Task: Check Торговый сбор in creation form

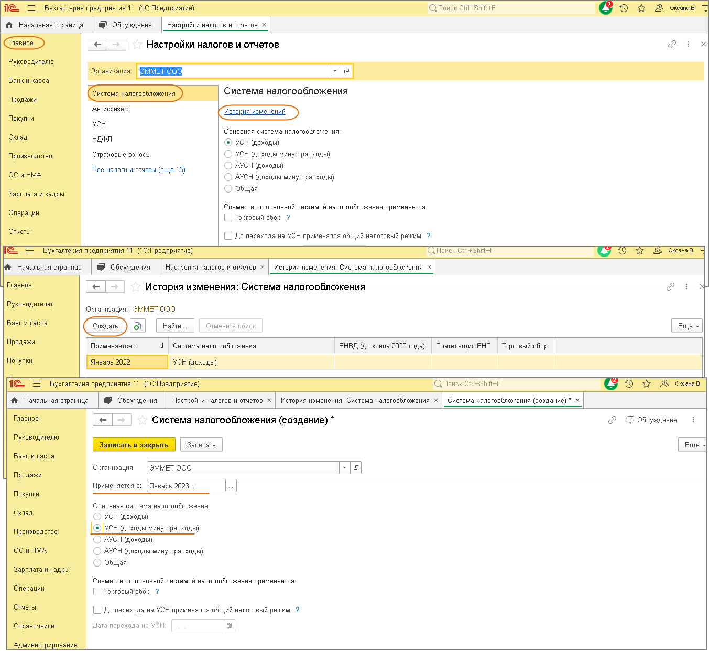Action: click(x=97, y=591)
